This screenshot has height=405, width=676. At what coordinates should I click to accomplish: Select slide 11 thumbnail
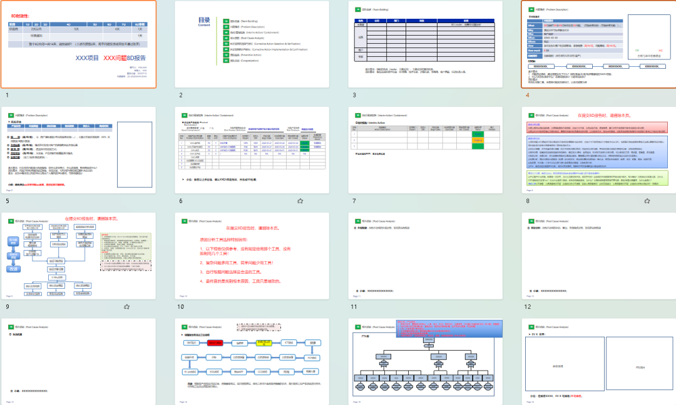point(425,256)
